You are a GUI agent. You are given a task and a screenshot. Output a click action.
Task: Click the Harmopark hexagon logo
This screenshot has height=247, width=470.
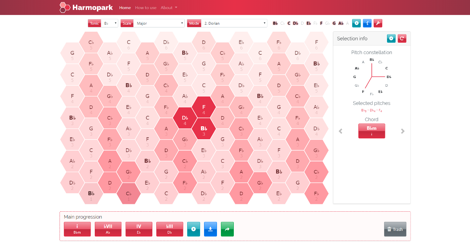click(65, 7)
